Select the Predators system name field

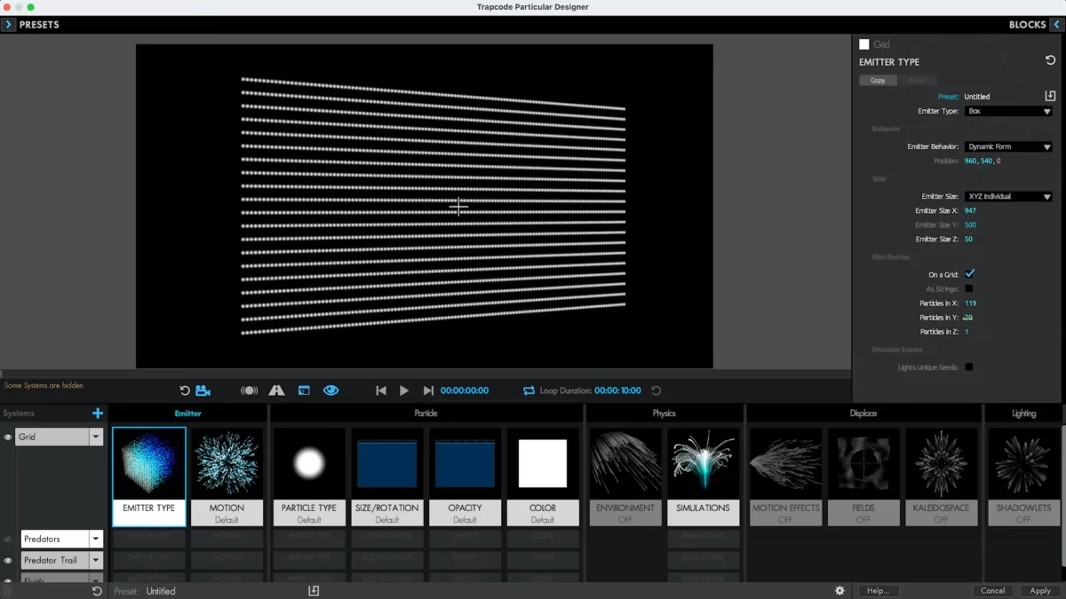(x=55, y=540)
